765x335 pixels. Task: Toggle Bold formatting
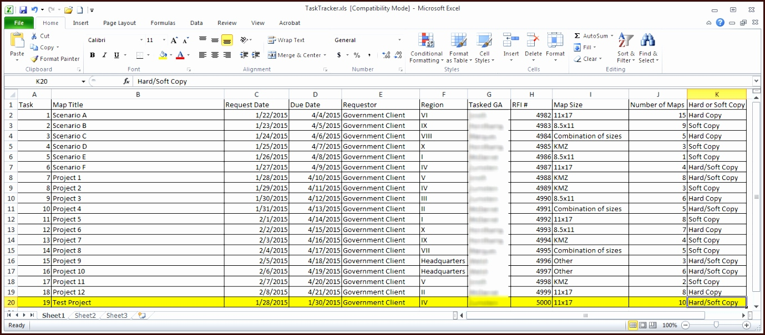(x=92, y=55)
